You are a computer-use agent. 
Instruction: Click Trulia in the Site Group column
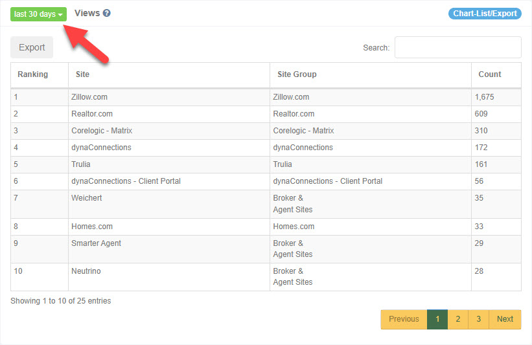(283, 164)
